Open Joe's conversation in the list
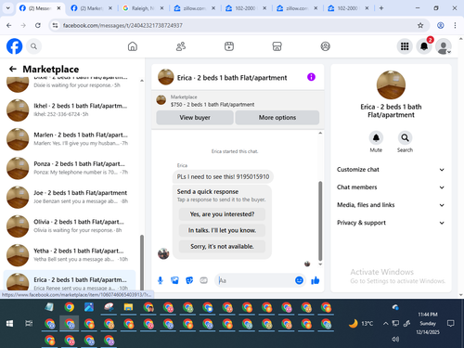This screenshot has height=348, width=464. (x=70, y=197)
